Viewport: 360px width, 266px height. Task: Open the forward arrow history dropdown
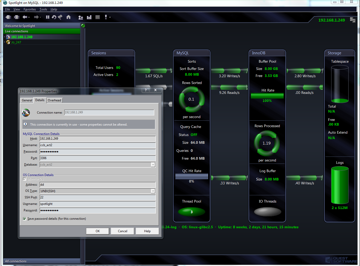pos(40,17)
